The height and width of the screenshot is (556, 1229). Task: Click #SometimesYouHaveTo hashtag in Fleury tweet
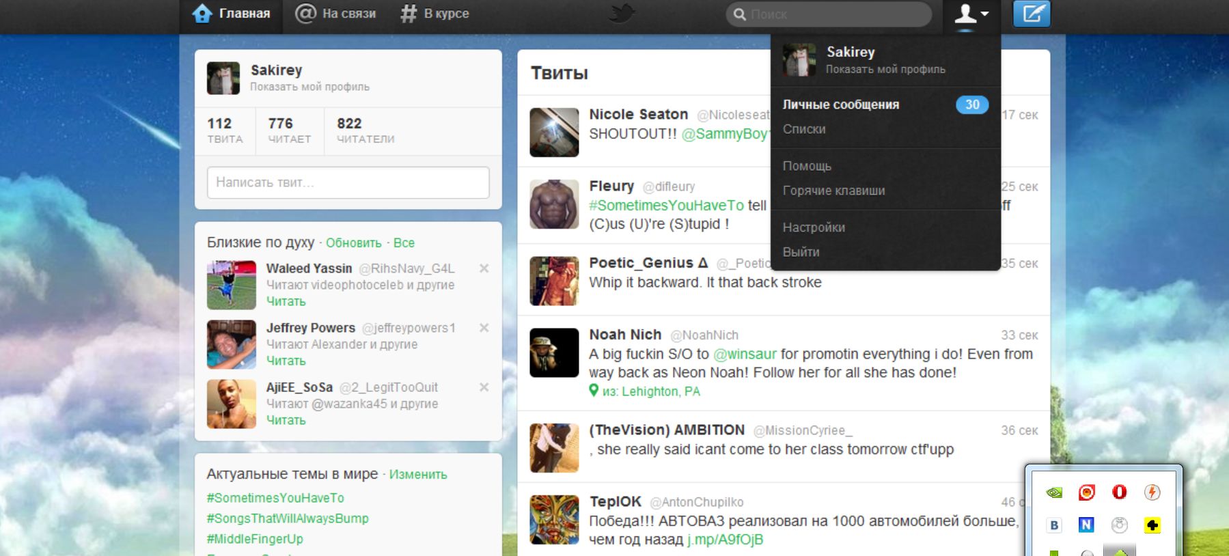pos(667,206)
